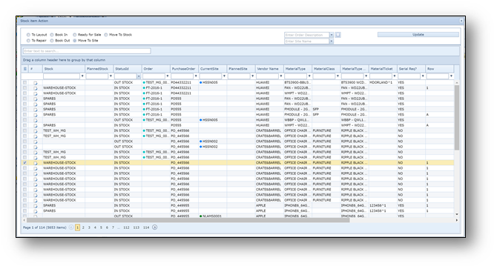The width and height of the screenshot is (497, 269).
Task: Focus the Enter Site Name field
Action: click(x=307, y=41)
